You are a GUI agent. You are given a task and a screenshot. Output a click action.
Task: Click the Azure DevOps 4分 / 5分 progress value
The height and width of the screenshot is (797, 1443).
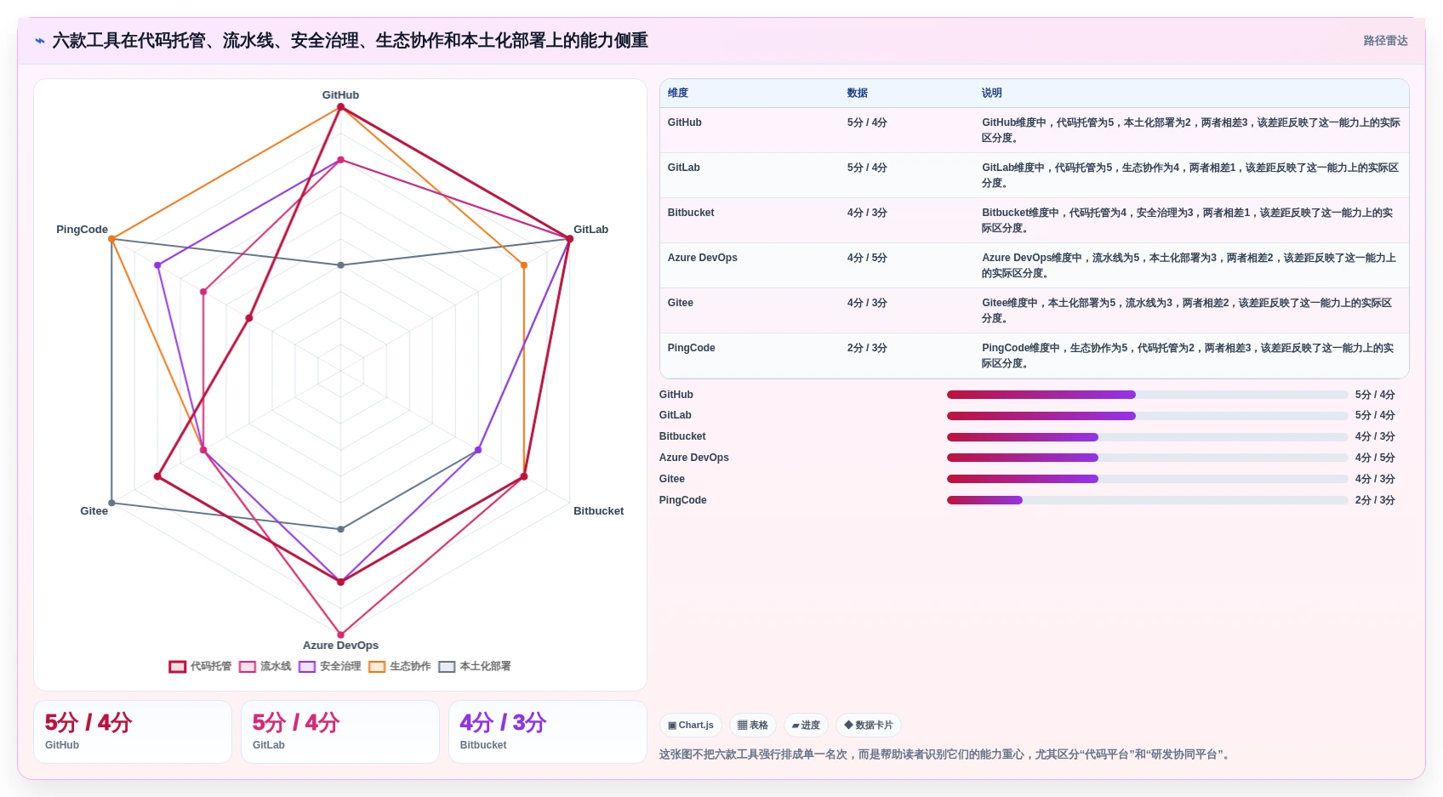point(1375,458)
